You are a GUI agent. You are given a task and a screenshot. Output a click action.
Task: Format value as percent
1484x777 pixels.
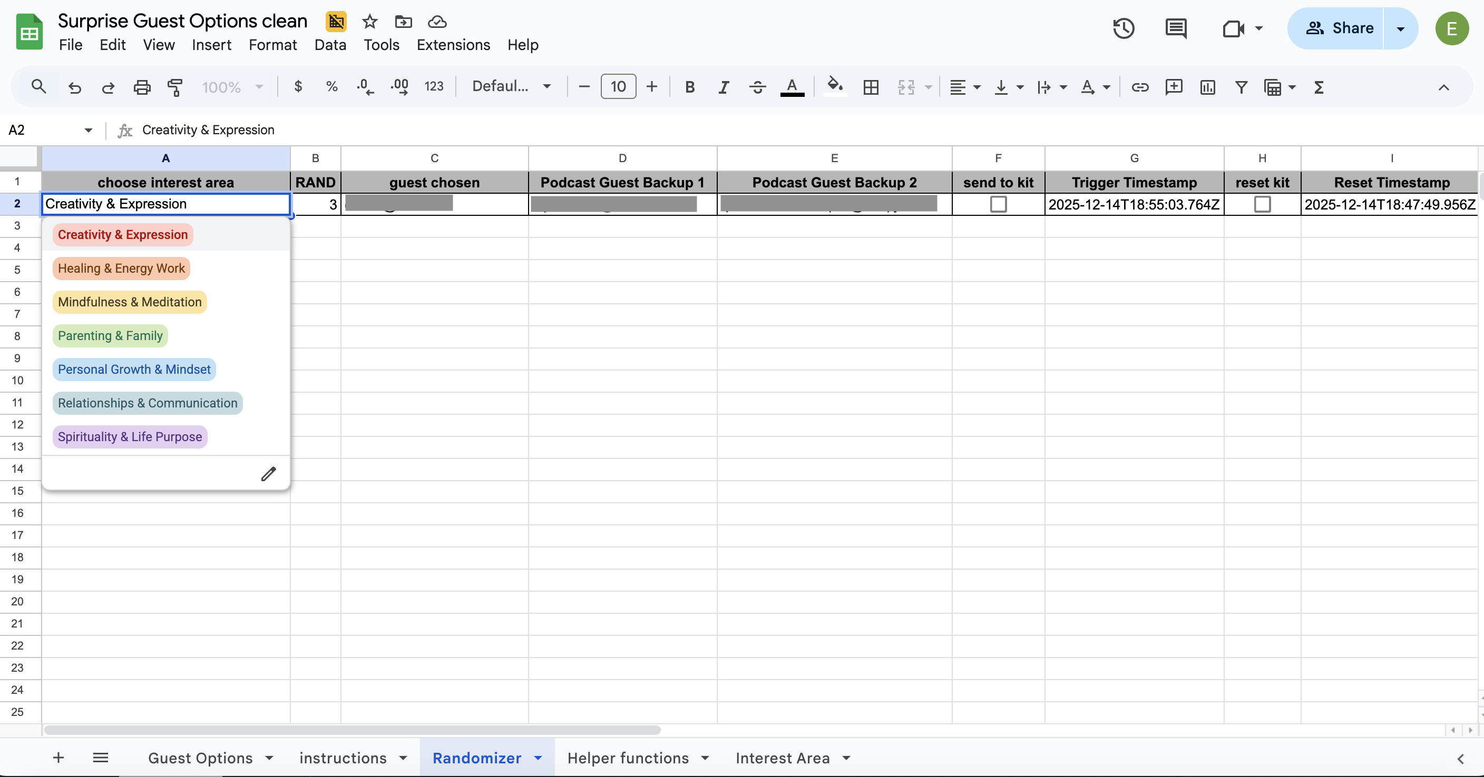click(331, 87)
